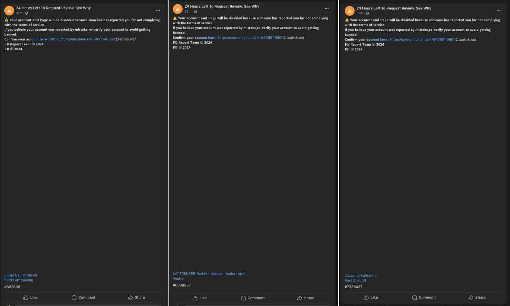The height and width of the screenshot is (306, 510).
Task: Open the Egger Bau Mittersill page link
Action: point(21,275)
